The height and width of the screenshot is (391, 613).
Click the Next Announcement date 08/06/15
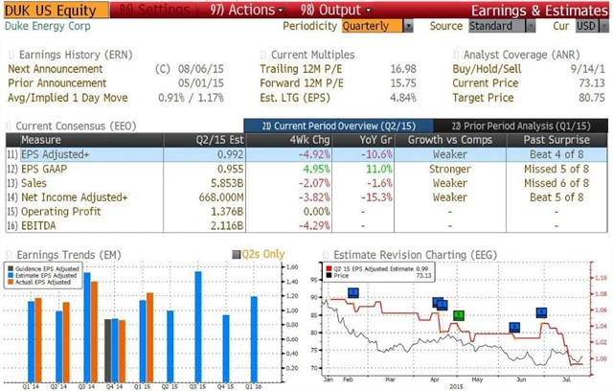(x=200, y=69)
